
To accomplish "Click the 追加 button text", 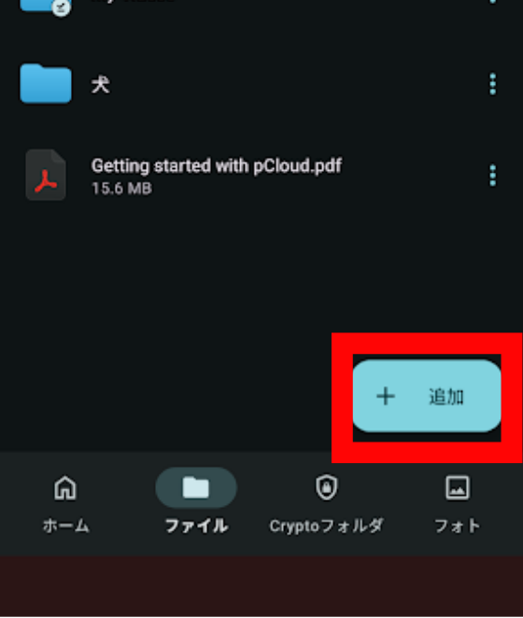I will pyautogui.click(x=446, y=397).
